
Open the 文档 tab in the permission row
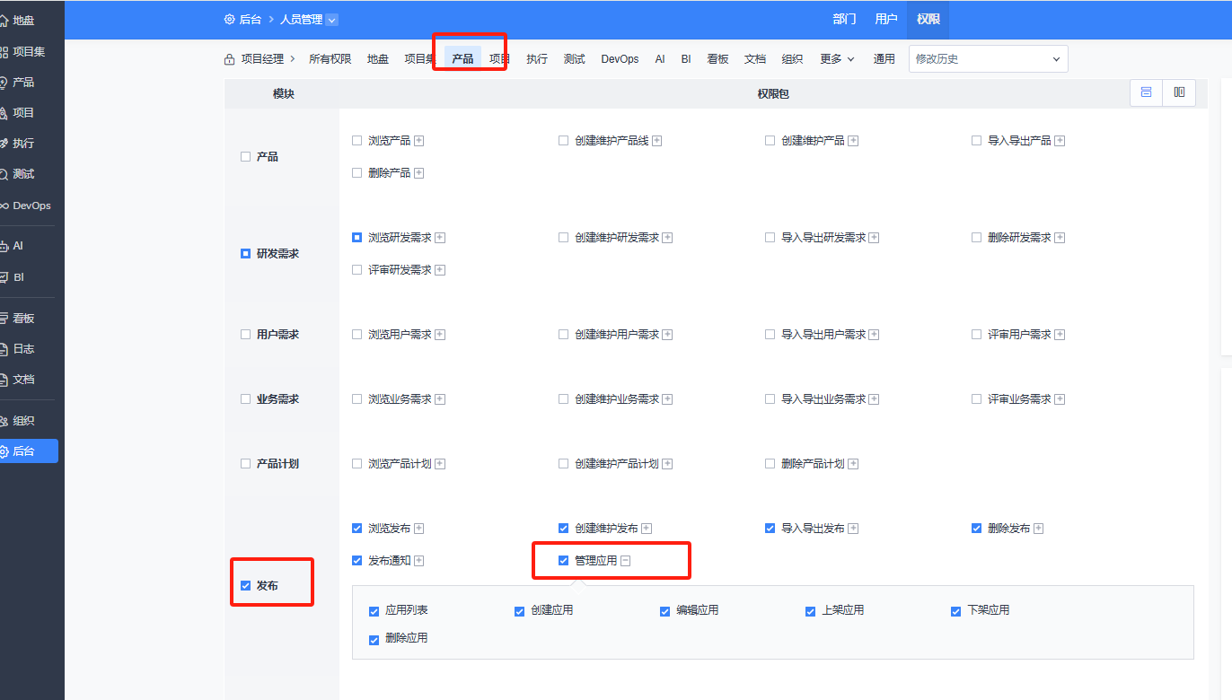click(755, 59)
